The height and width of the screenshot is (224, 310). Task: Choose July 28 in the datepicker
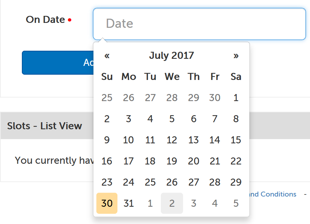pyautogui.click(x=215, y=182)
